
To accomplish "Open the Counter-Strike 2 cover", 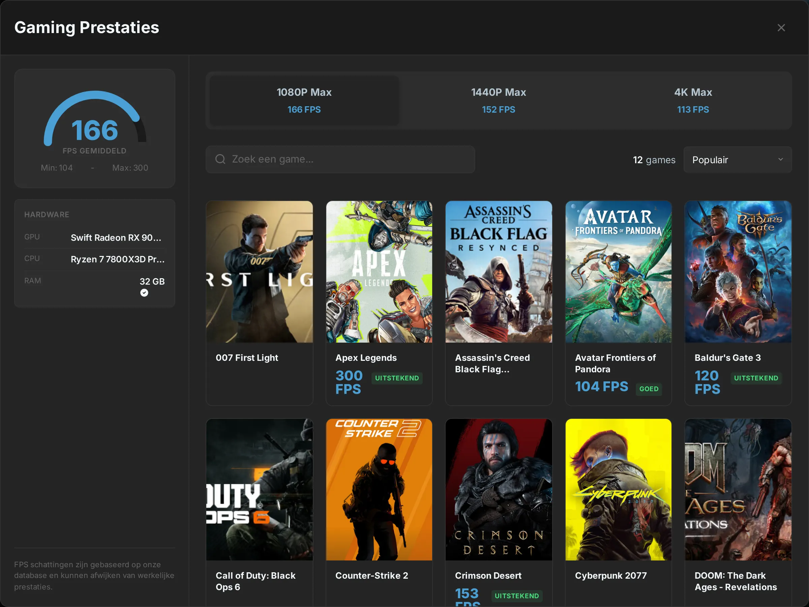I will coord(379,490).
